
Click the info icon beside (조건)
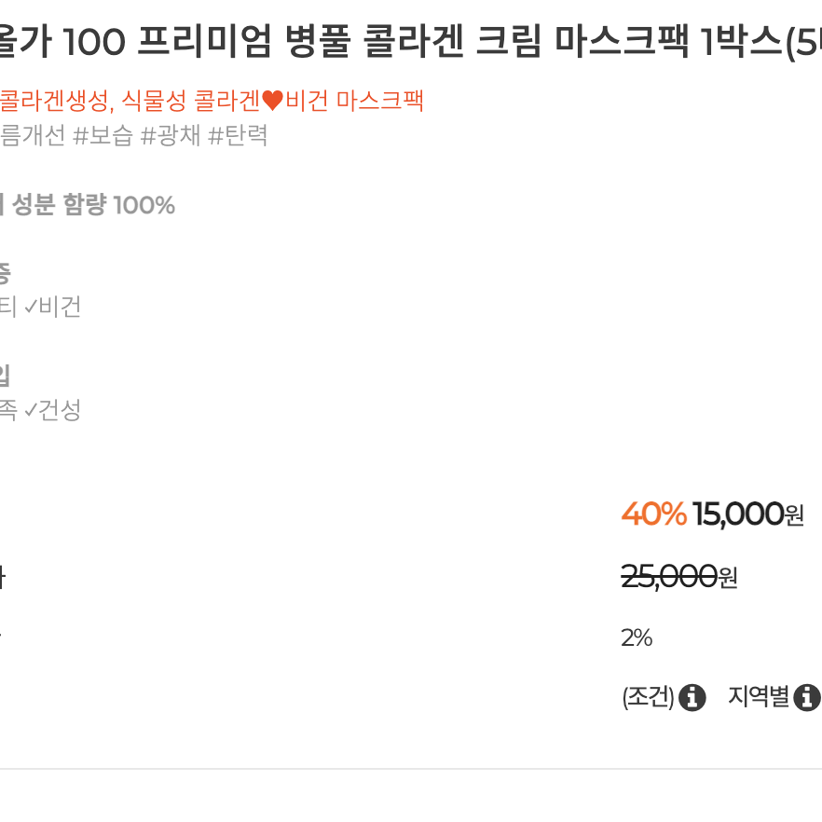coord(692,697)
